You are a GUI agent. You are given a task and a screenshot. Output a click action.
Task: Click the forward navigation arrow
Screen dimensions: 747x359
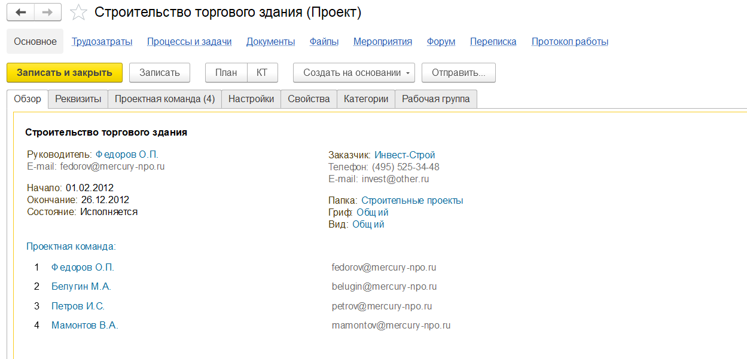[x=48, y=12]
